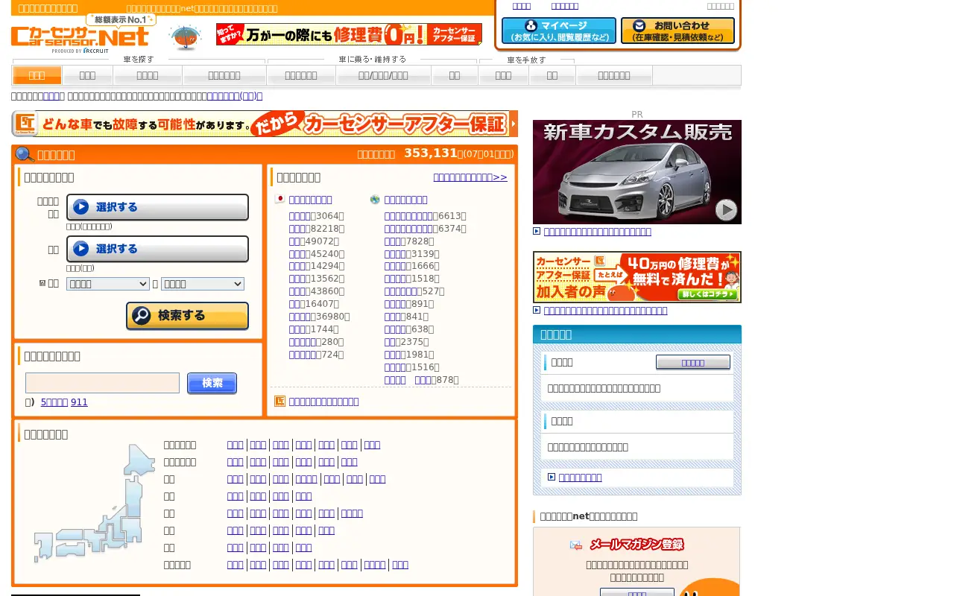
Task: Click the small grey button in the blue sidebar box
Action: 693,362
